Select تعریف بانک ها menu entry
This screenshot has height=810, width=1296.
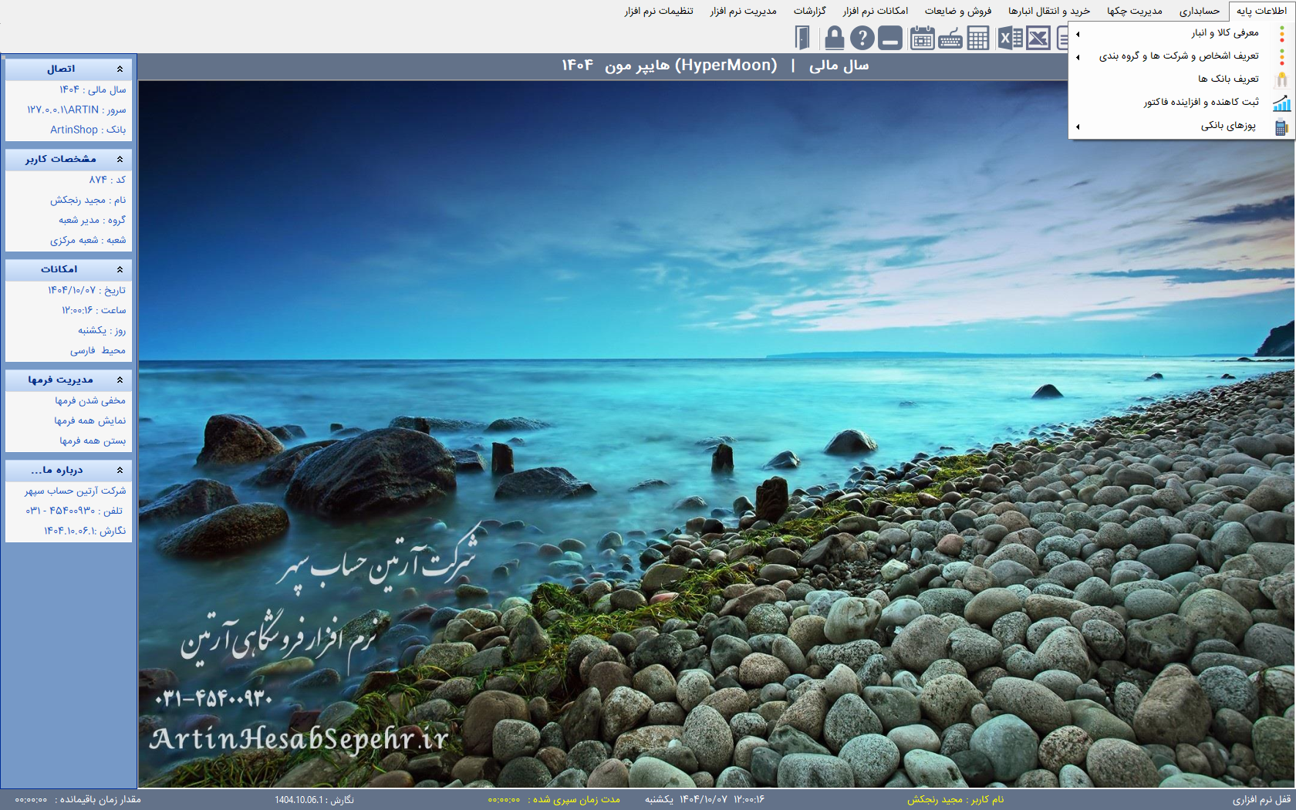coord(1227,79)
